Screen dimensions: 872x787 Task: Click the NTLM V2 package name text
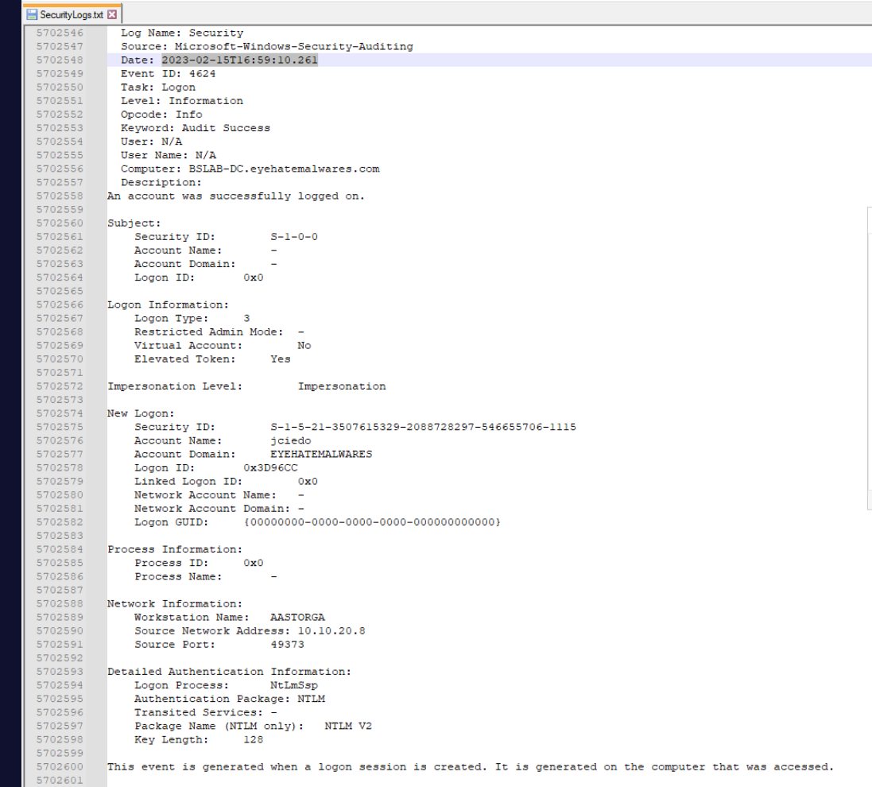pos(349,726)
